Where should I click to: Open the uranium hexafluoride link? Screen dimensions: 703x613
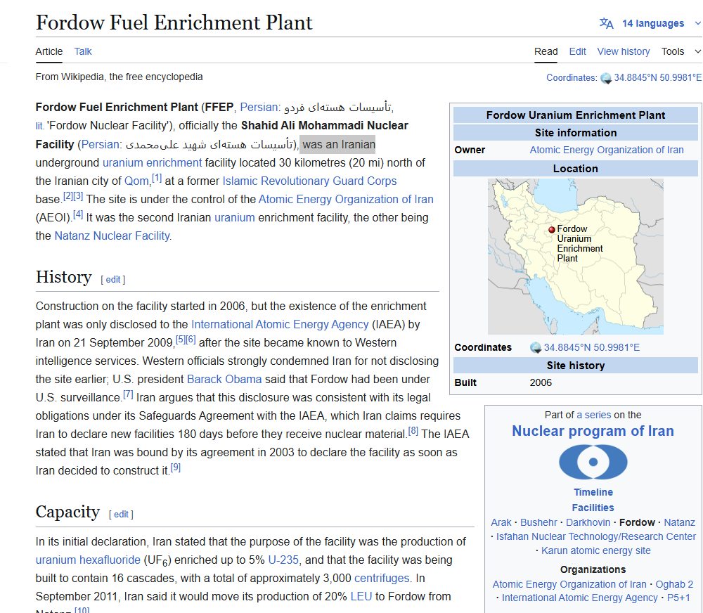88,560
